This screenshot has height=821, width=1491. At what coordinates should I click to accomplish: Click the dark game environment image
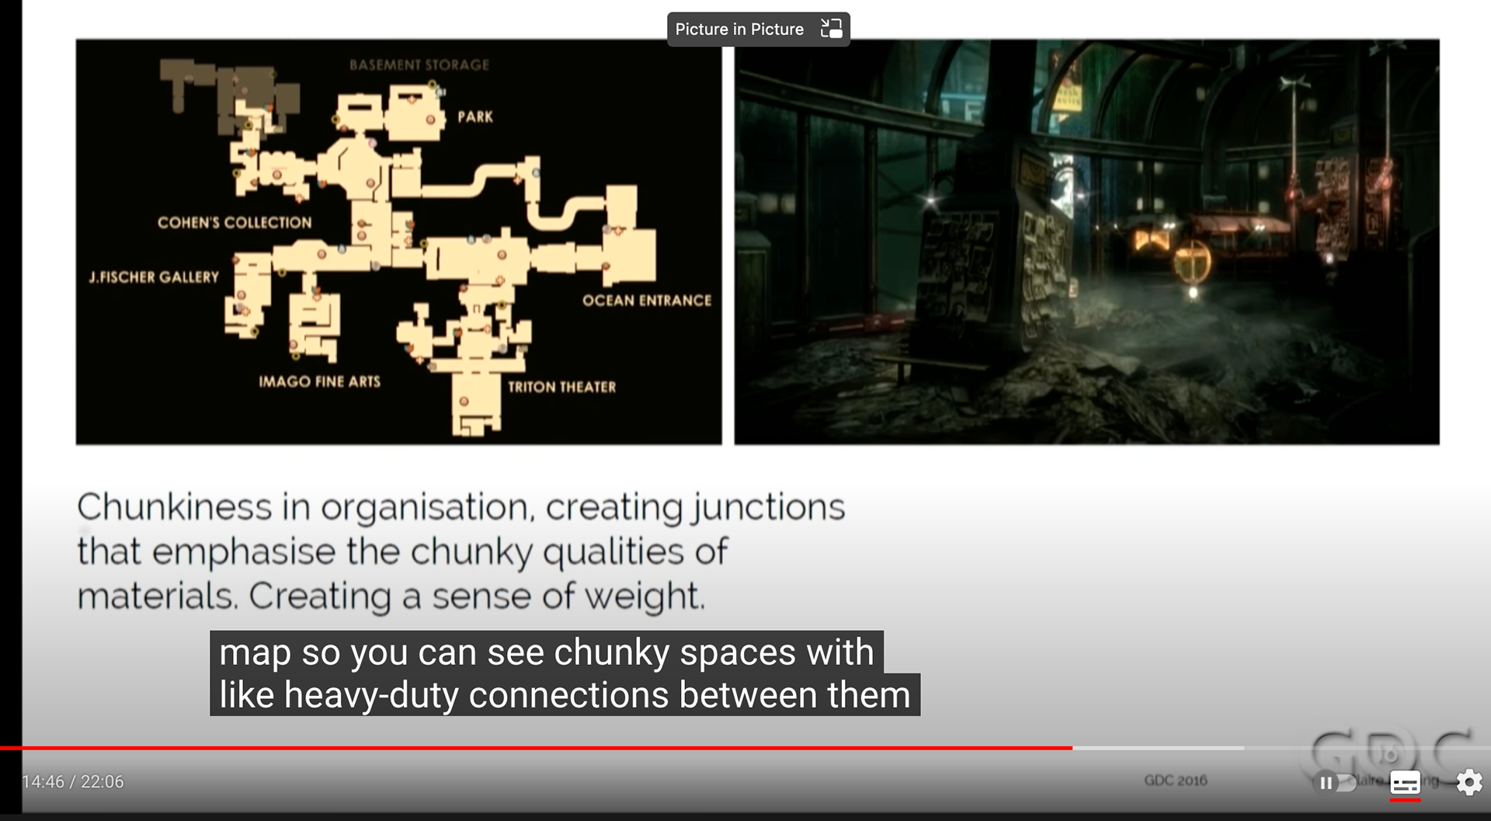pos(1086,242)
